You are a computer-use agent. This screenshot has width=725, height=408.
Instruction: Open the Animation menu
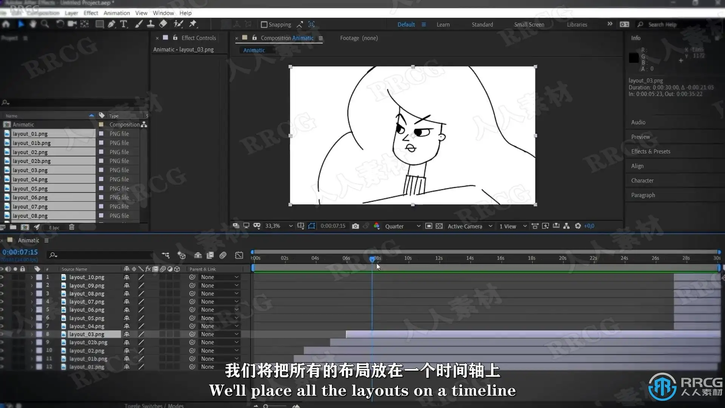point(117,13)
